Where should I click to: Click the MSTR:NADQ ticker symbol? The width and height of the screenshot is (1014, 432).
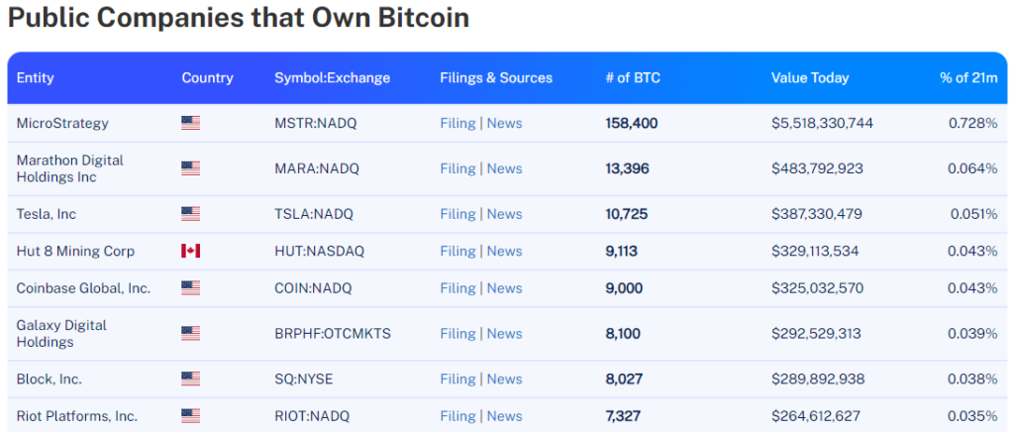[x=317, y=124]
